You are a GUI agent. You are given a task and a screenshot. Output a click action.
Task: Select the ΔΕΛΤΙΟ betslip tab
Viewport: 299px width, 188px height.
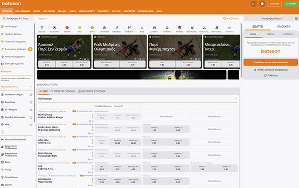(x=258, y=27)
